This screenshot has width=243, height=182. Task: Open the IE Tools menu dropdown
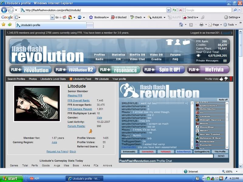pyautogui.click(x=231, y=25)
